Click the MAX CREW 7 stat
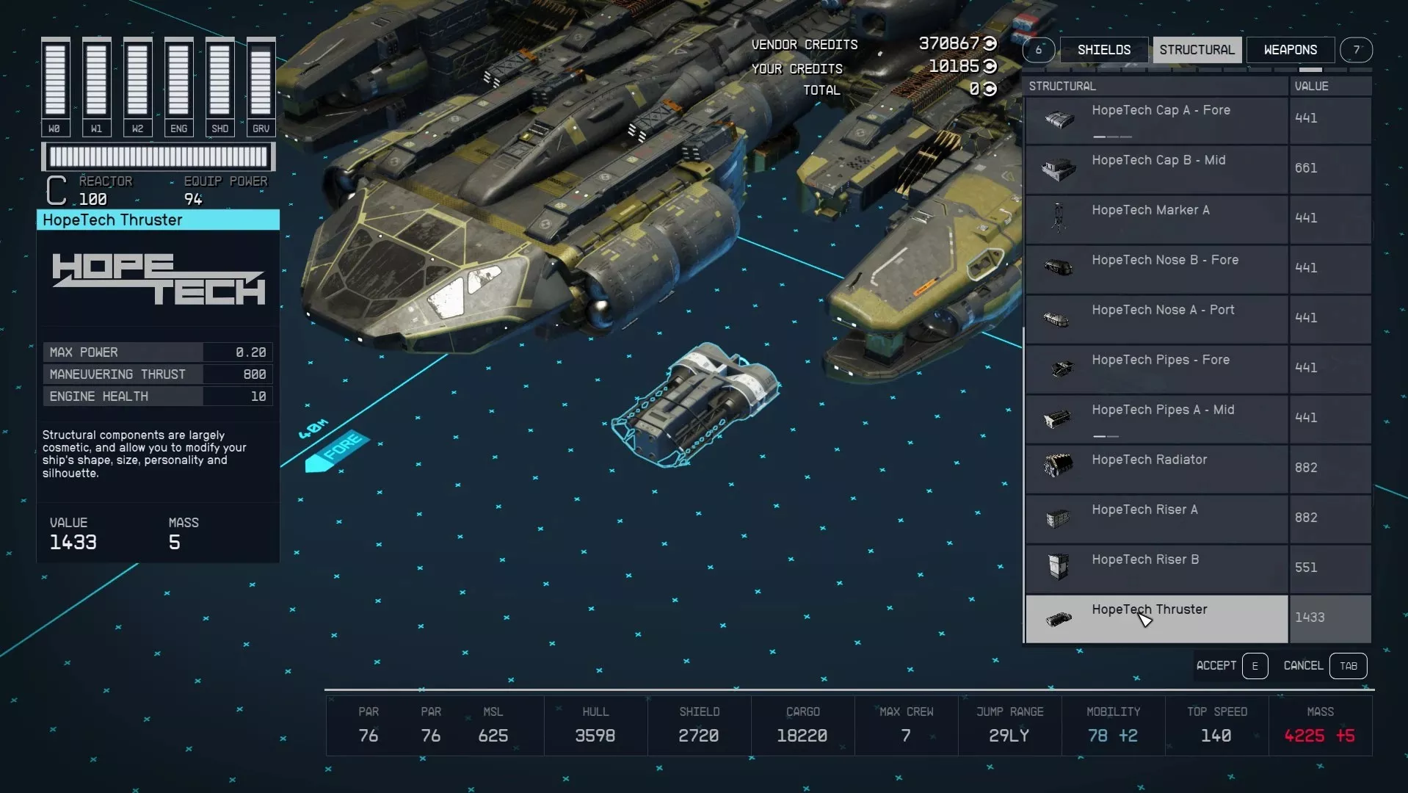 coord(906,725)
